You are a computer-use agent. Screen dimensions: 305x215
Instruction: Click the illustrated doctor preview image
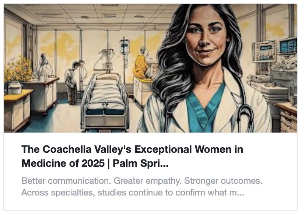click(150, 68)
